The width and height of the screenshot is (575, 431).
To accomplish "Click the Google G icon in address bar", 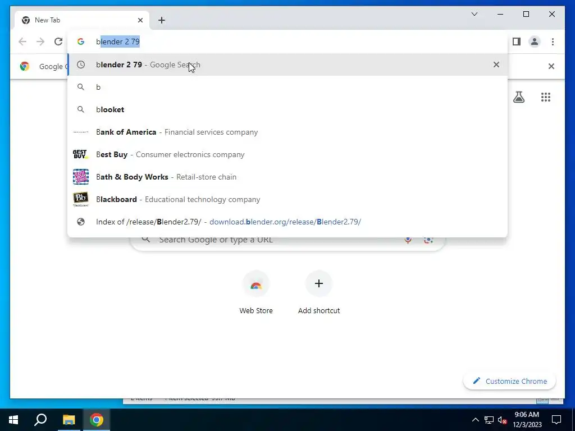I will pos(81,42).
